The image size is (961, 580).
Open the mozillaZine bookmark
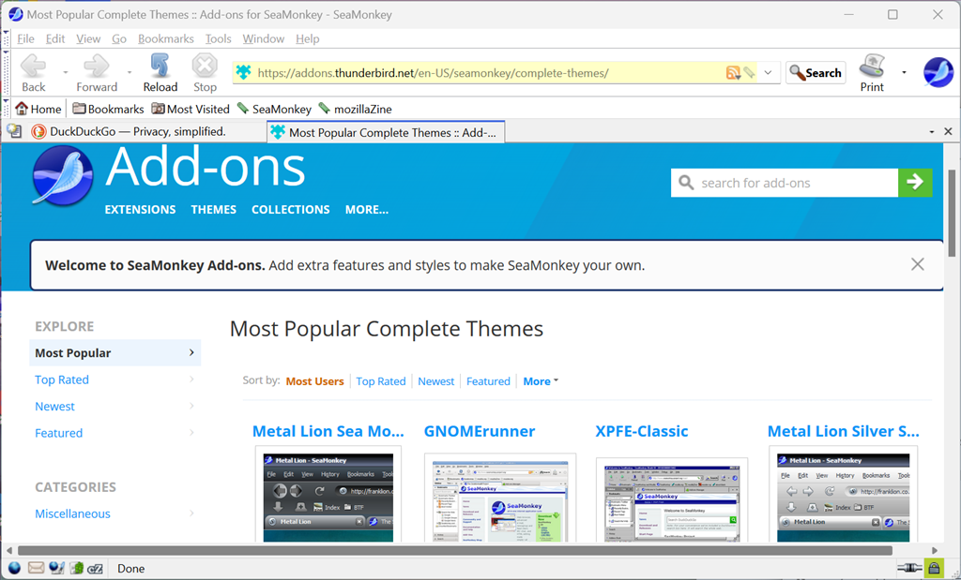pyautogui.click(x=356, y=109)
